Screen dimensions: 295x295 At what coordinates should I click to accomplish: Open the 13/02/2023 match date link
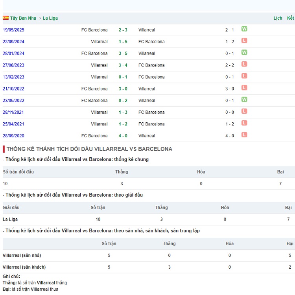13,77
